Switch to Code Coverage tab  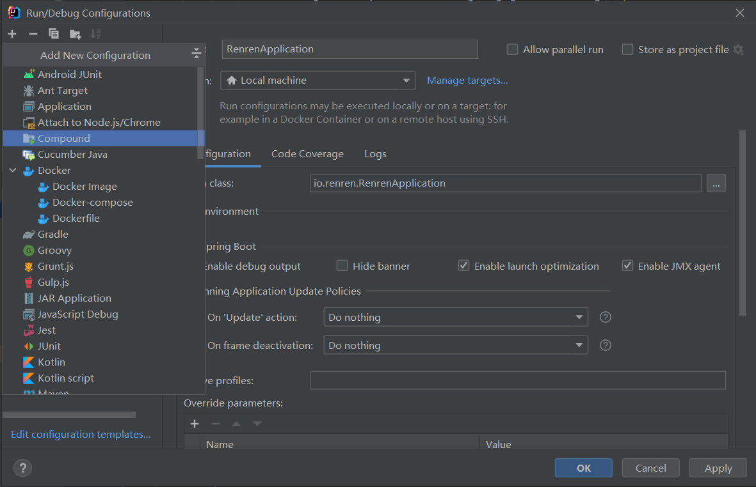307,154
